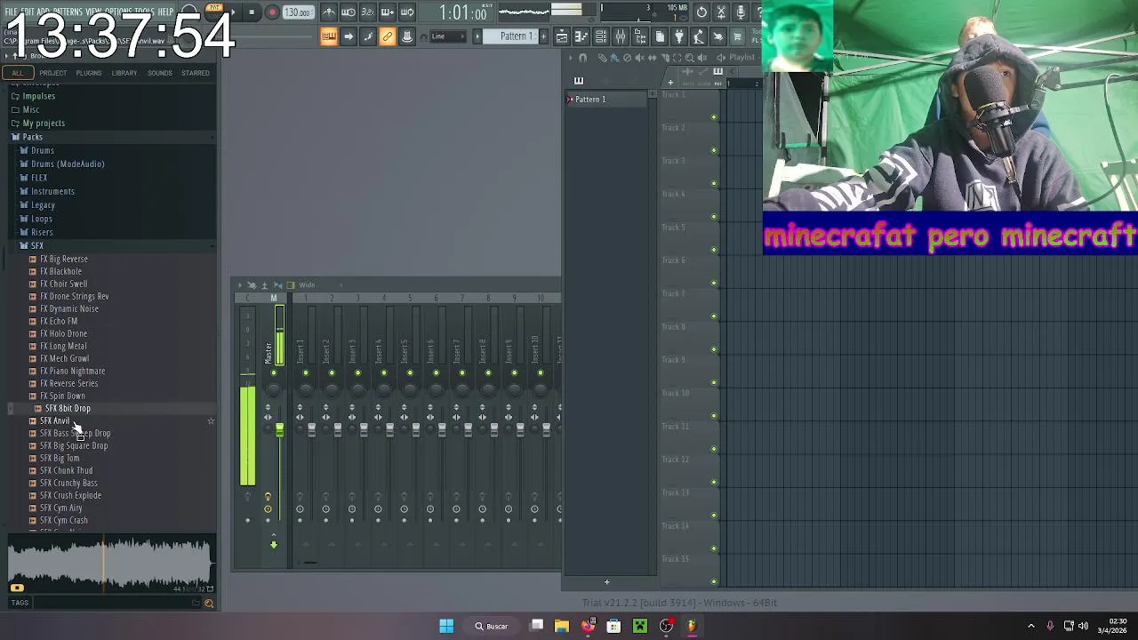Image resolution: width=1138 pixels, height=640 pixels.
Task: Toggle loop recording icon
Action: point(407,12)
